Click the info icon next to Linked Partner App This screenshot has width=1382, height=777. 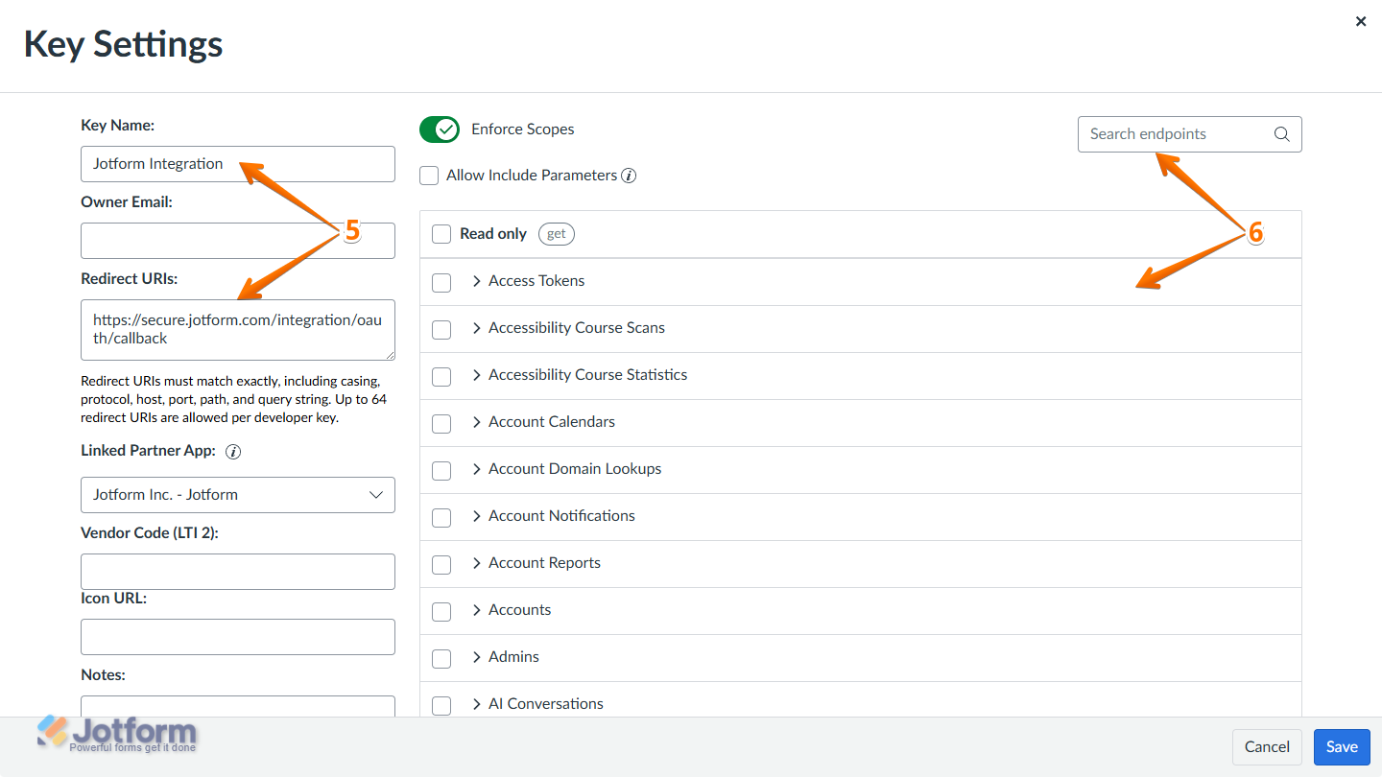233,452
